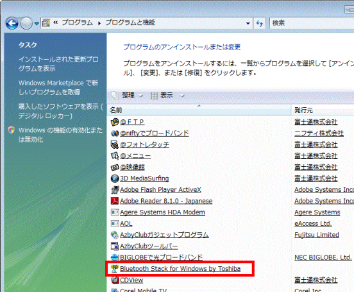Select the AOL program entry
The height and width of the screenshot is (292, 354).
(x=126, y=223)
